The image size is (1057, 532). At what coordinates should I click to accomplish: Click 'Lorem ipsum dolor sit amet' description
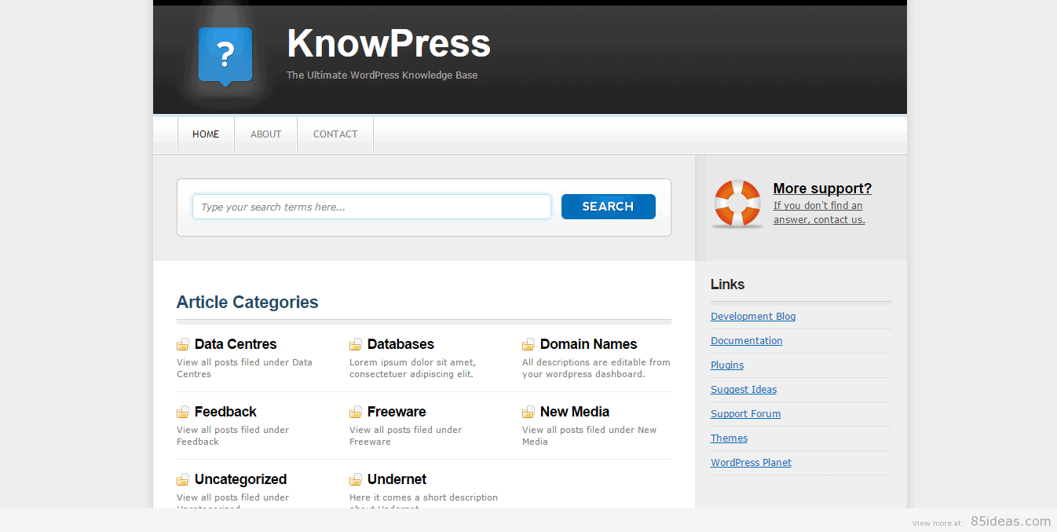412,369
